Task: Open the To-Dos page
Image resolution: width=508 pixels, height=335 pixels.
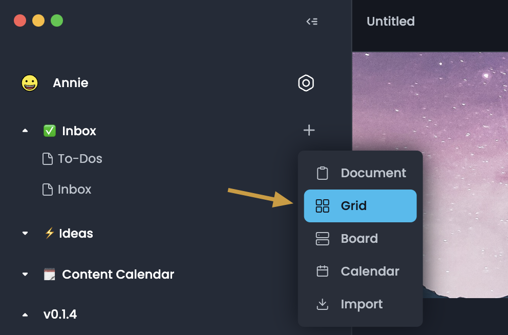Action: click(79, 159)
